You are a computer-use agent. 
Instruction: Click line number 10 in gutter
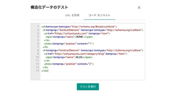pos(37,57)
